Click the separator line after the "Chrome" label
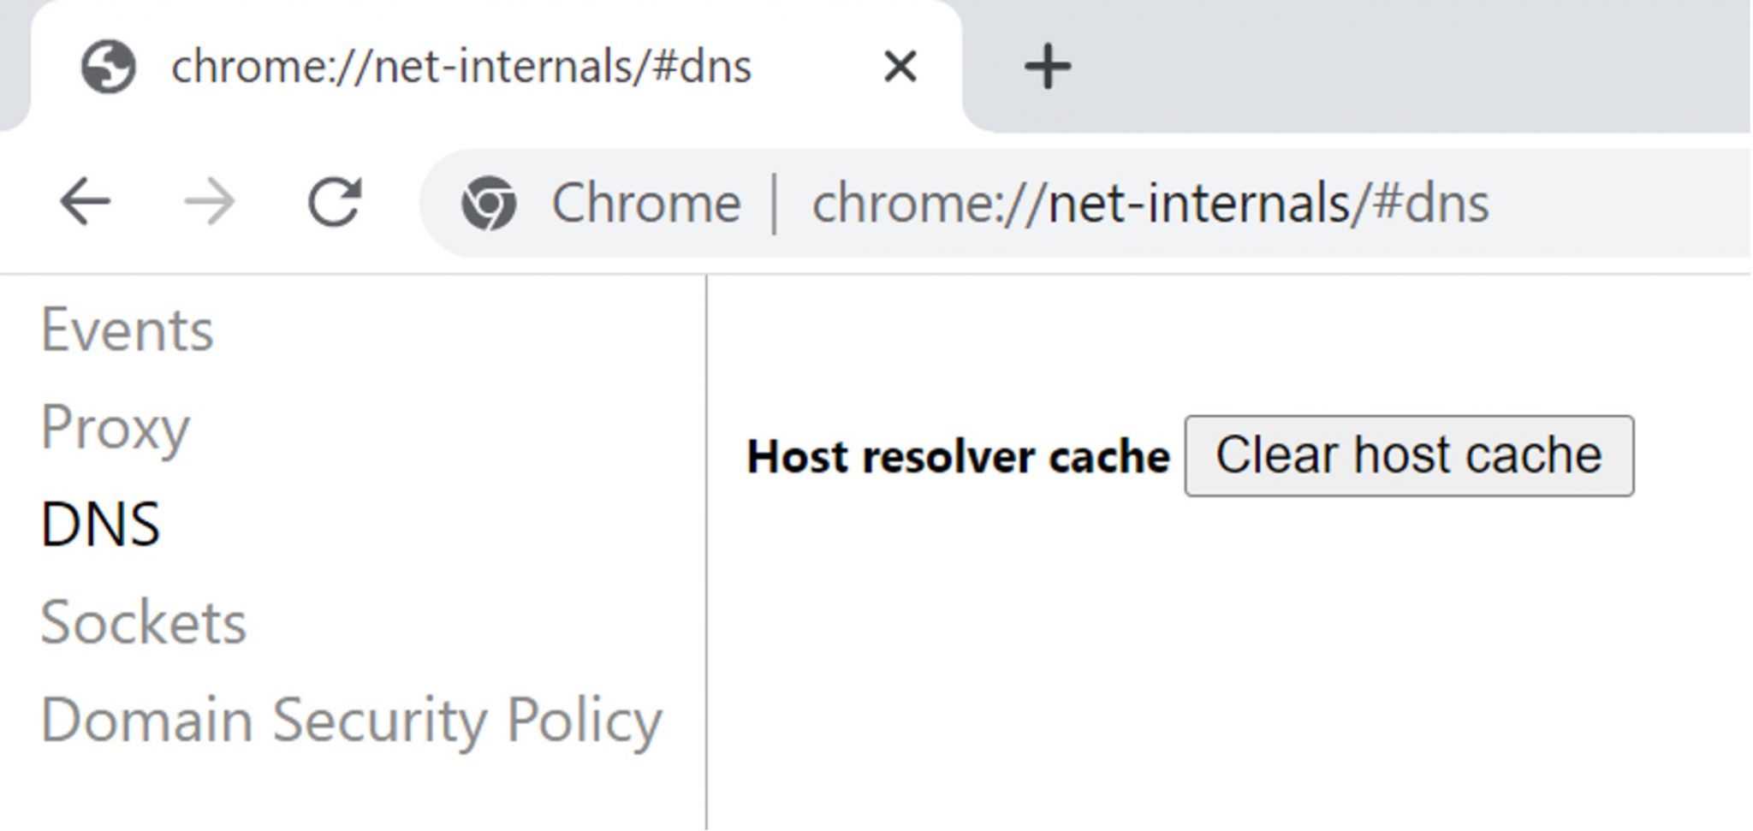Viewport: 1753px width, 831px height. 775,204
